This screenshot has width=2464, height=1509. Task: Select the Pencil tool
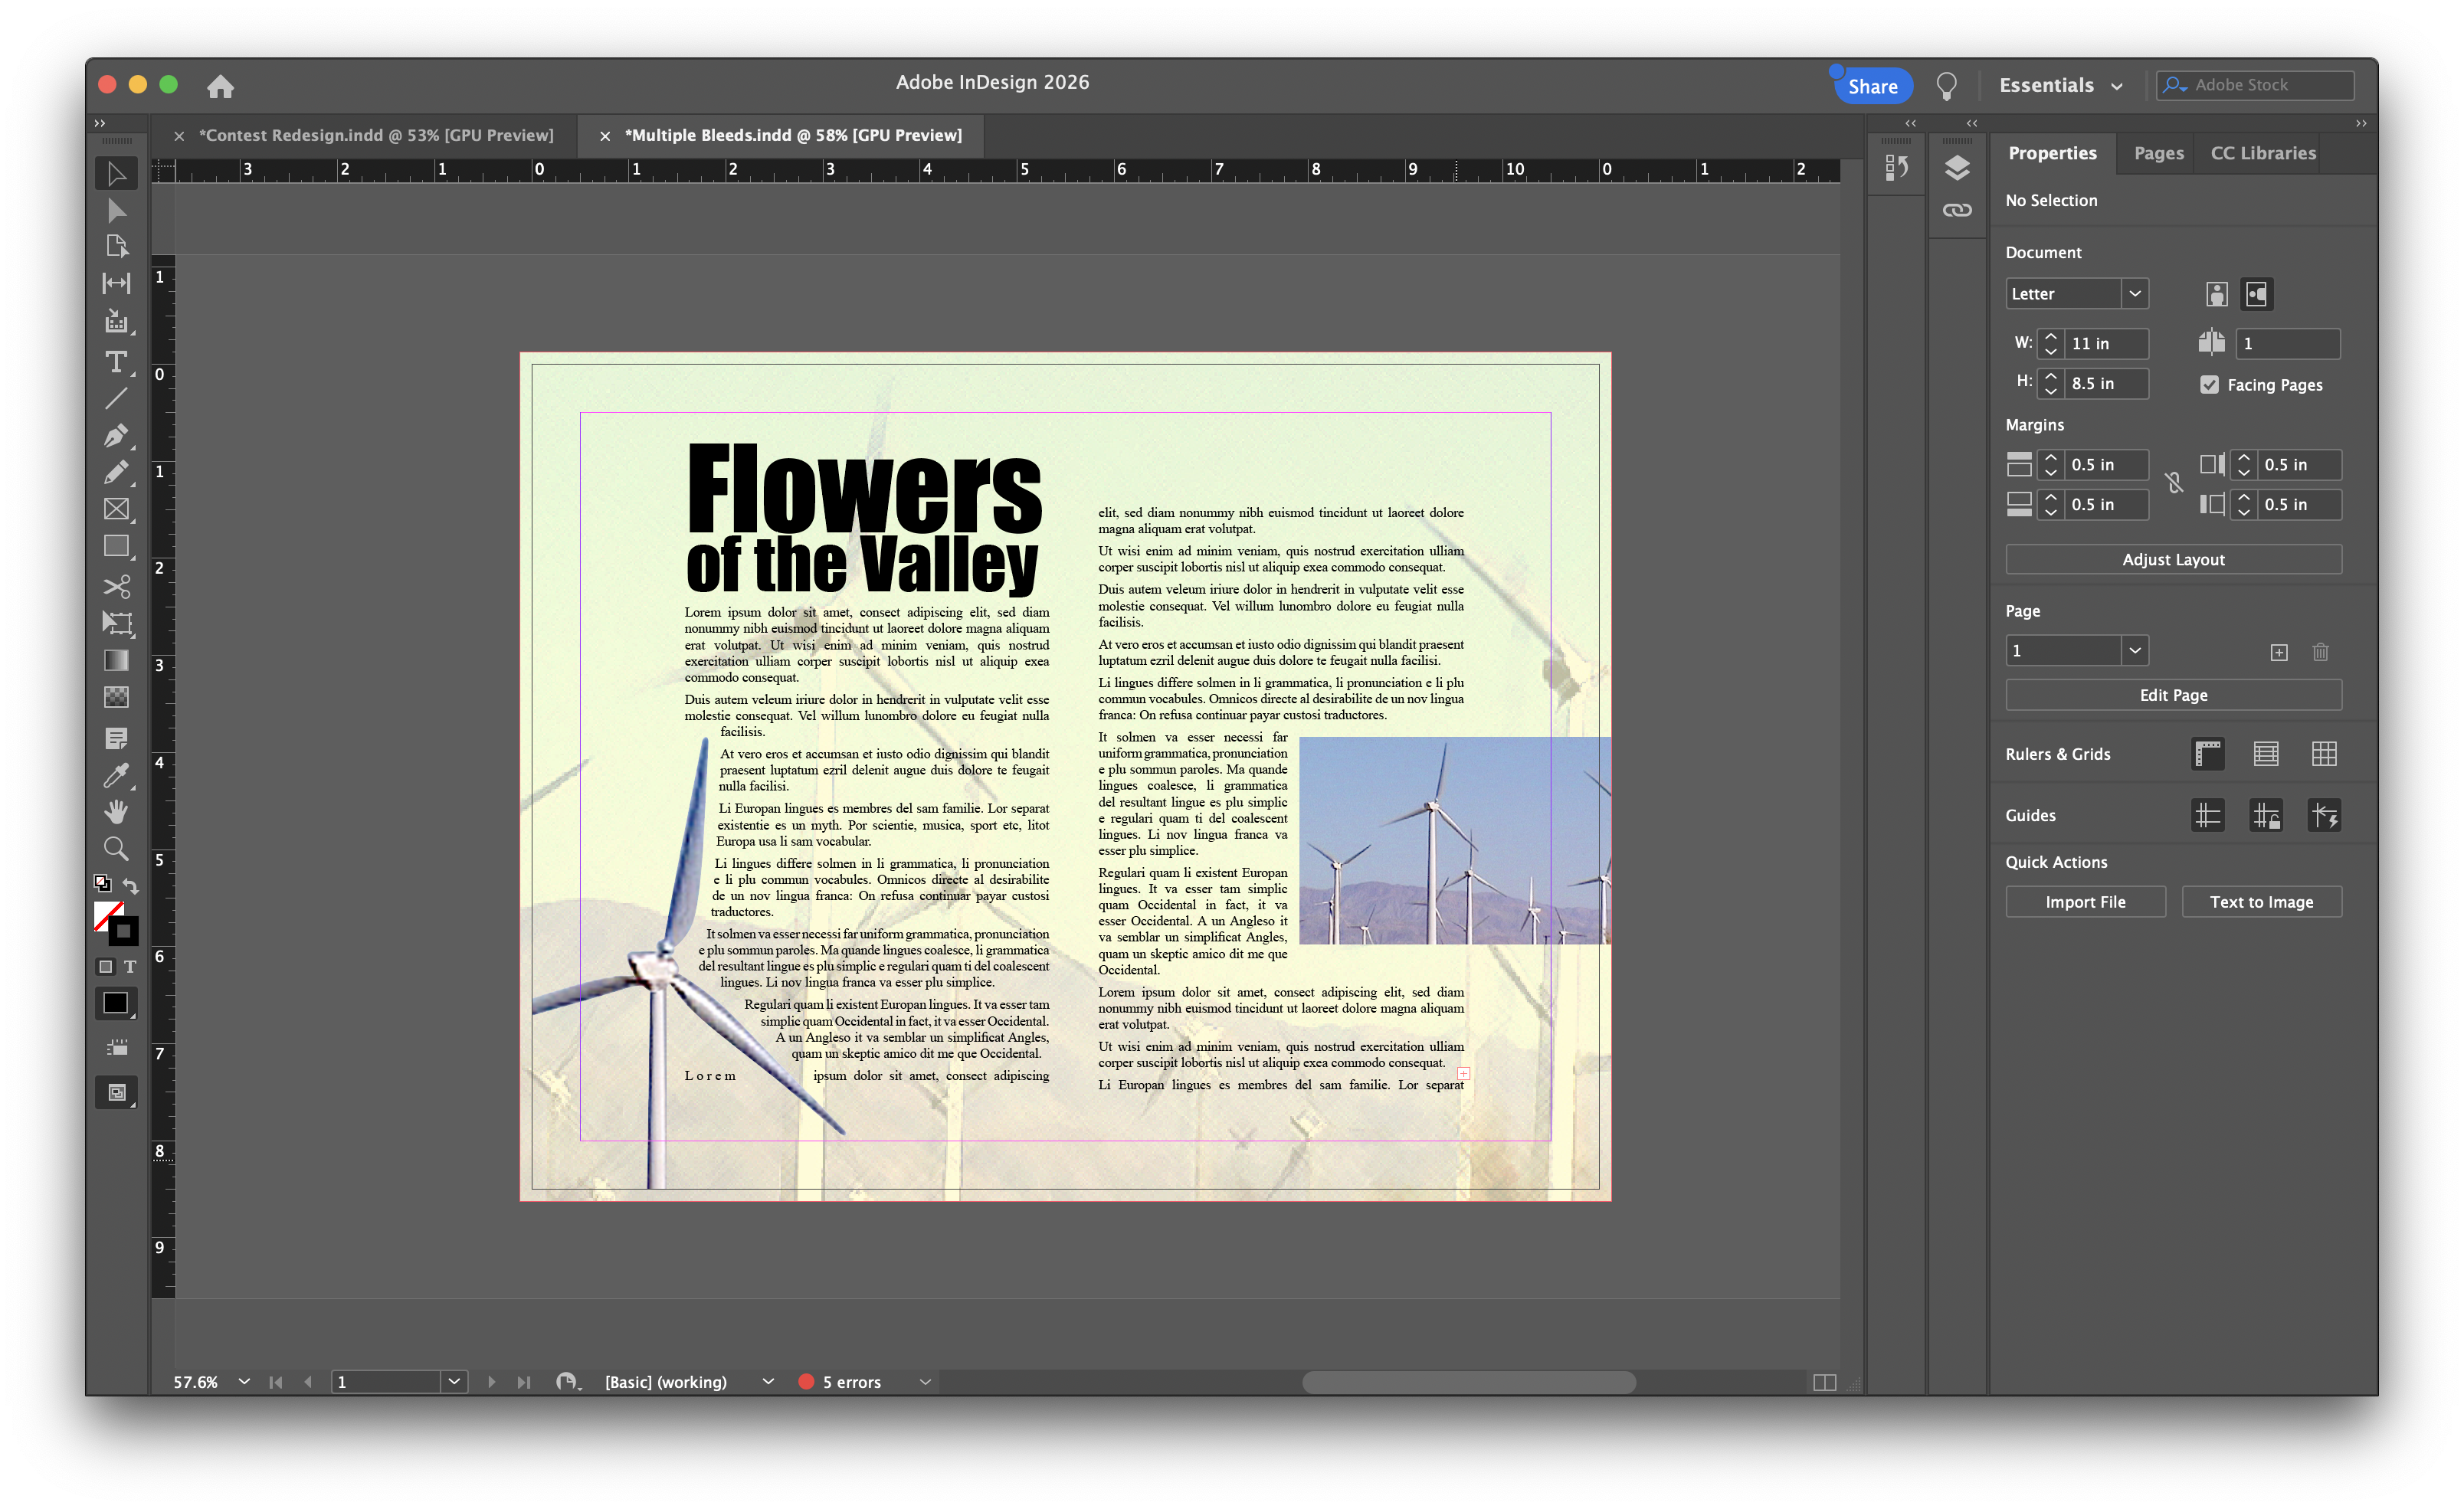point(116,472)
